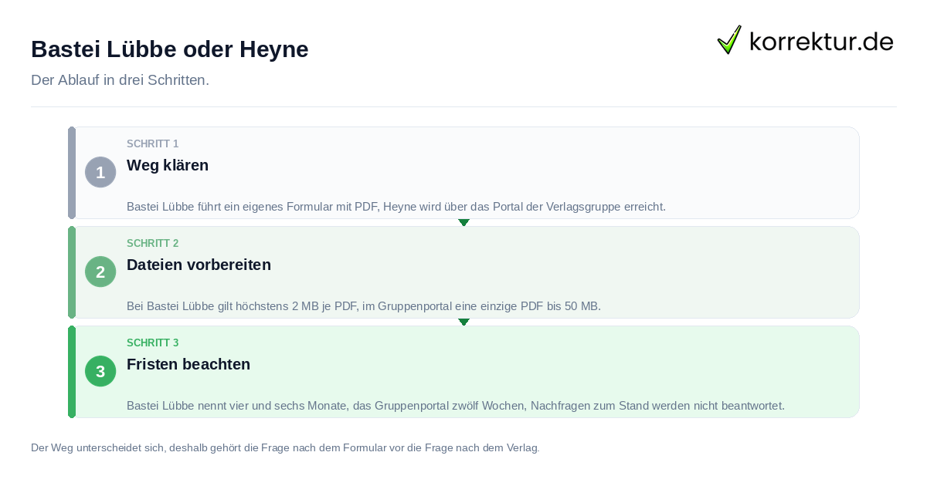Select the step 1 number circle
Screen dimensions: 927x486
[x=100, y=172]
